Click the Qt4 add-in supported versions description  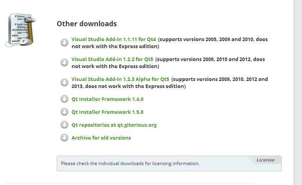[213, 40]
